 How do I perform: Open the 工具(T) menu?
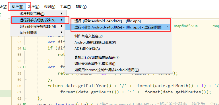[x=65, y=7]
